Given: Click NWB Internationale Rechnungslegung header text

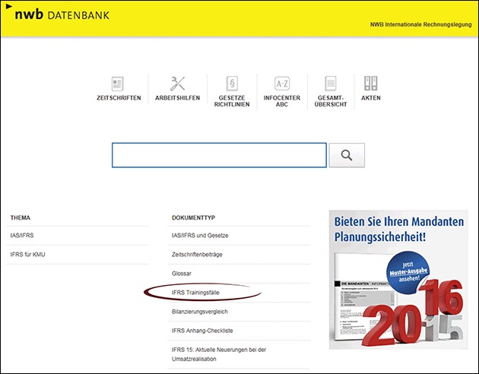Looking at the screenshot, I should click(x=422, y=25).
